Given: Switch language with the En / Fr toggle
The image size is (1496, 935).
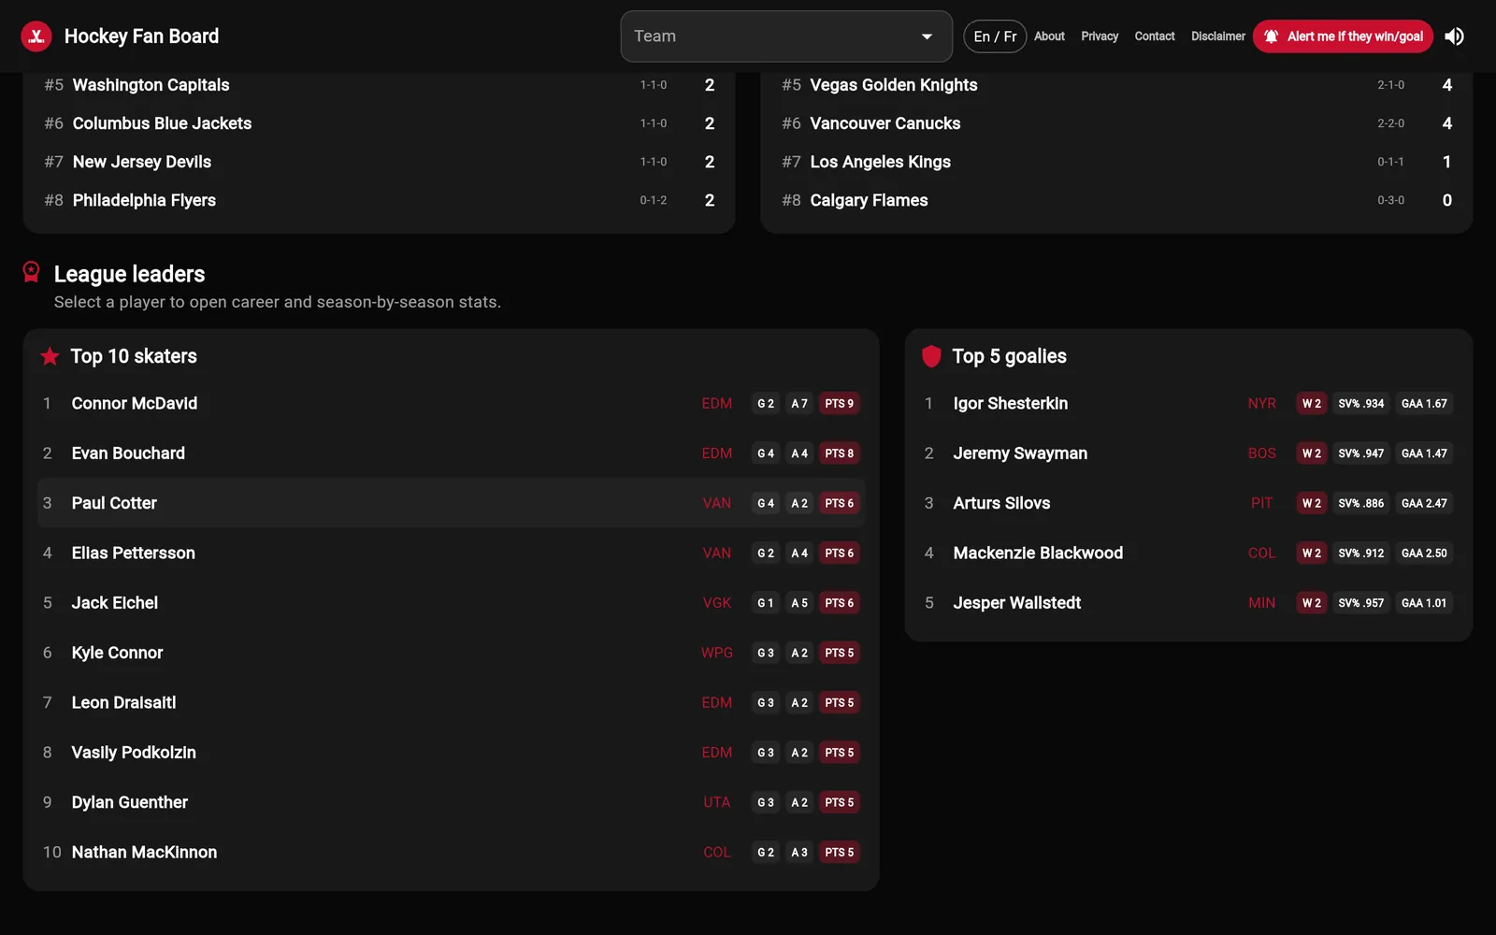Looking at the screenshot, I should pyautogui.click(x=995, y=36).
